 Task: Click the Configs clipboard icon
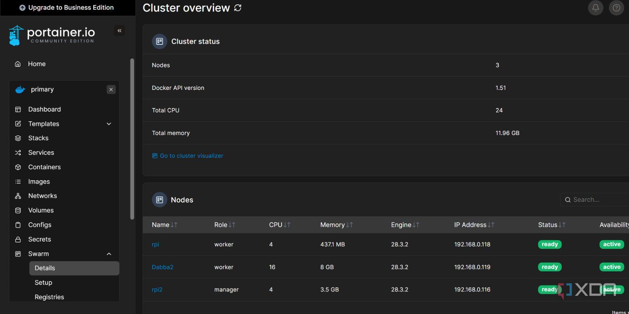[x=18, y=225]
